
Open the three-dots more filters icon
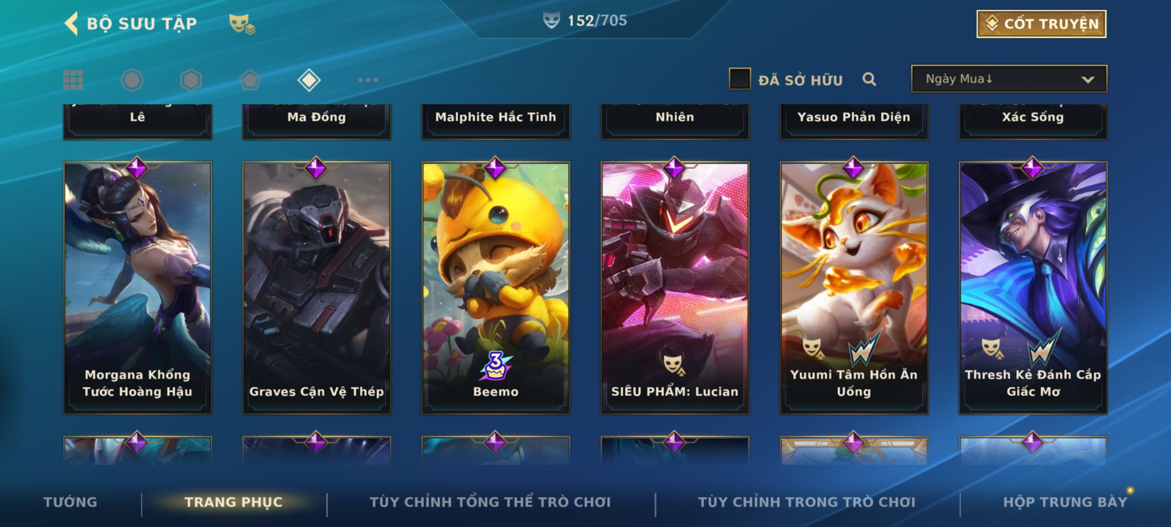(x=368, y=80)
